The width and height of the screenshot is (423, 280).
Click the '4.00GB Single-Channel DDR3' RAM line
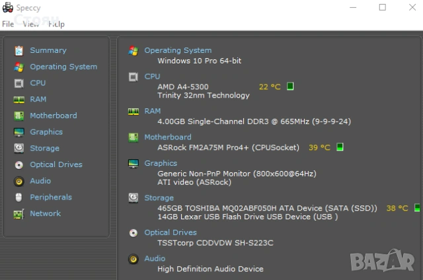pos(254,122)
